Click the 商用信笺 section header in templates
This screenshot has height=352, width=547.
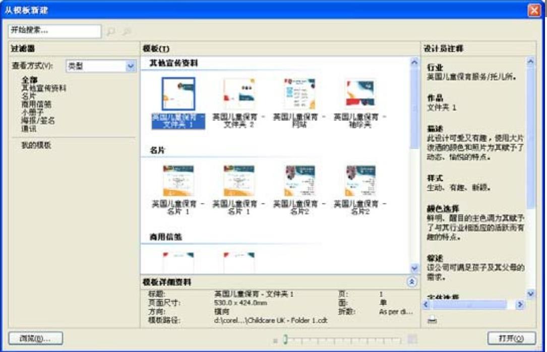click(166, 237)
